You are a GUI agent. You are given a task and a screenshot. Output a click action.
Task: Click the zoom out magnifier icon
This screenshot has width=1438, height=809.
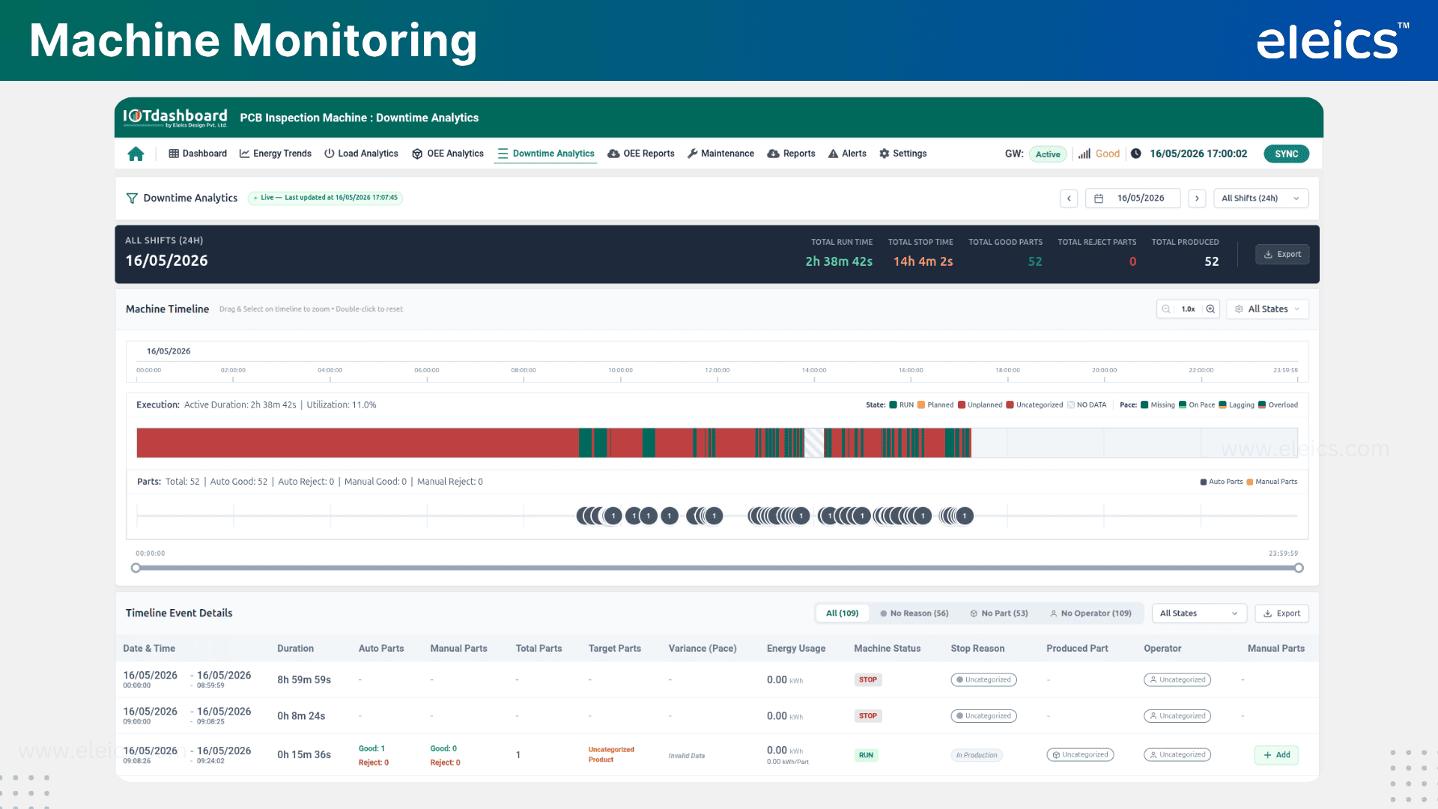click(x=1166, y=309)
